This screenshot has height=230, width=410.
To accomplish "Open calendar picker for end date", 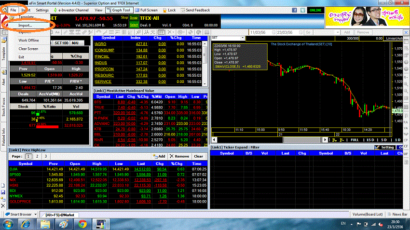I will tap(301, 32).
